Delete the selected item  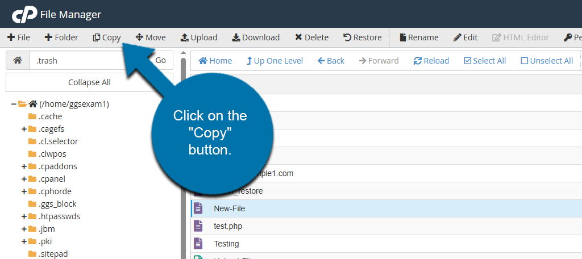click(x=311, y=37)
